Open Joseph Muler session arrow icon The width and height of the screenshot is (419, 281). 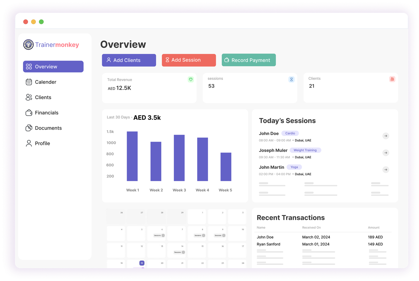tap(386, 153)
